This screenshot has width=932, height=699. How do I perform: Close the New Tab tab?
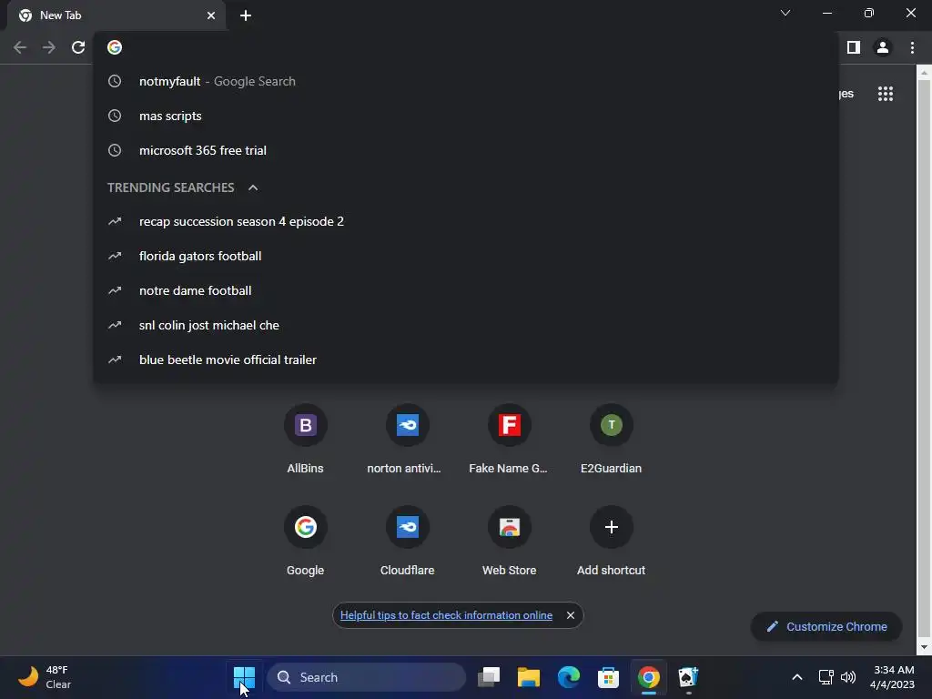click(x=211, y=15)
